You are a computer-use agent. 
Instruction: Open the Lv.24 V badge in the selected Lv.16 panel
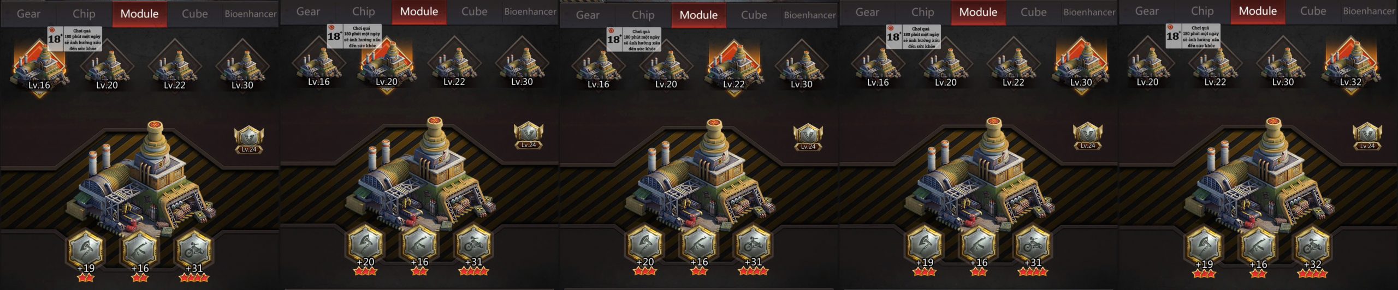249,140
